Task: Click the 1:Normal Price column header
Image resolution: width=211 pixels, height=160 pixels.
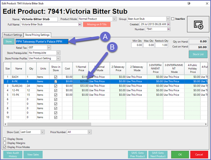Action: pyautogui.click(x=81, y=68)
